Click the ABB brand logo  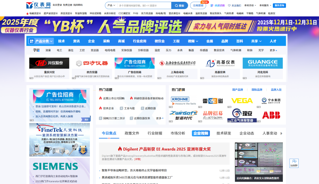(x=271, y=115)
